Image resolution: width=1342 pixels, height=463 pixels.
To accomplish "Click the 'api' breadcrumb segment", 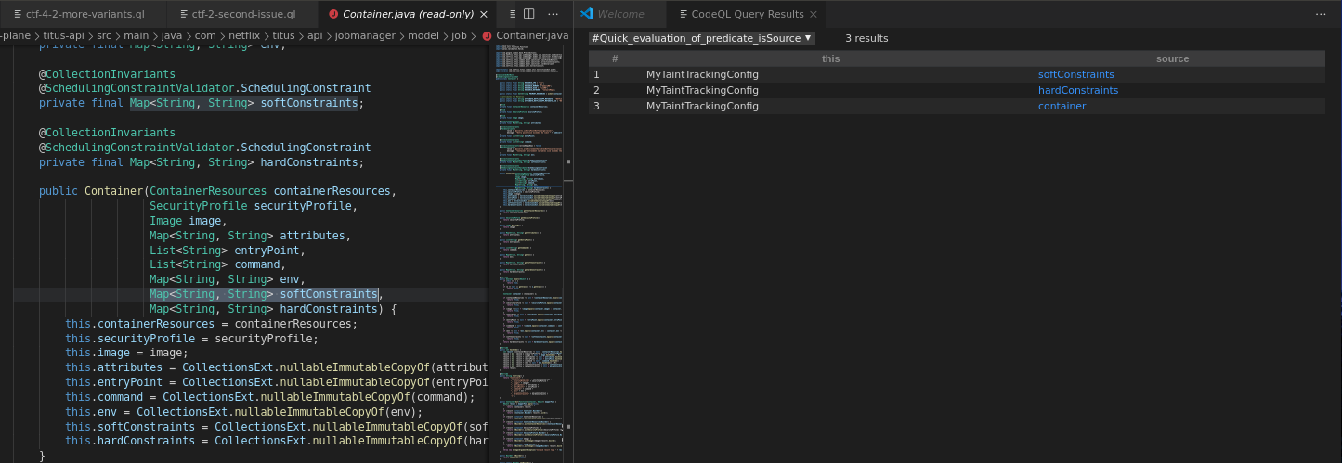I will click(x=315, y=35).
